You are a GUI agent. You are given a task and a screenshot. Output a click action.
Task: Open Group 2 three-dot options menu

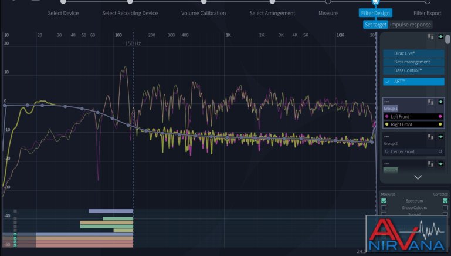click(387, 136)
